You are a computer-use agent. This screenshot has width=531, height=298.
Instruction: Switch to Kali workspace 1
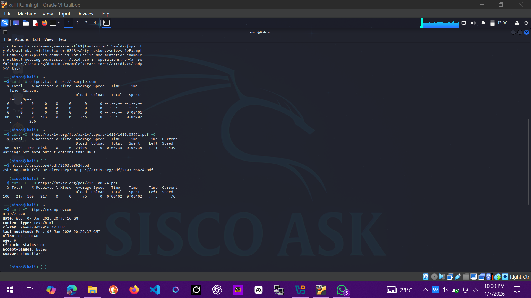pyautogui.click(x=69, y=23)
